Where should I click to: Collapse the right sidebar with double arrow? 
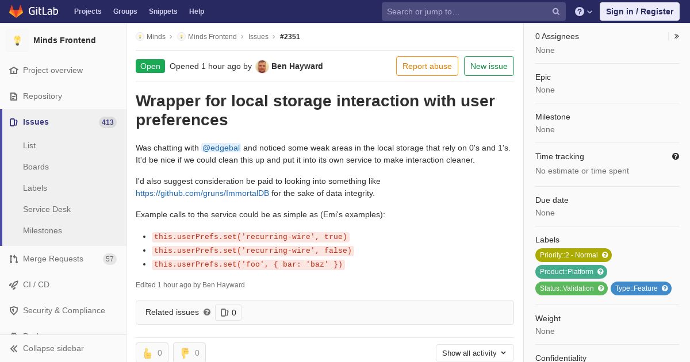(677, 36)
